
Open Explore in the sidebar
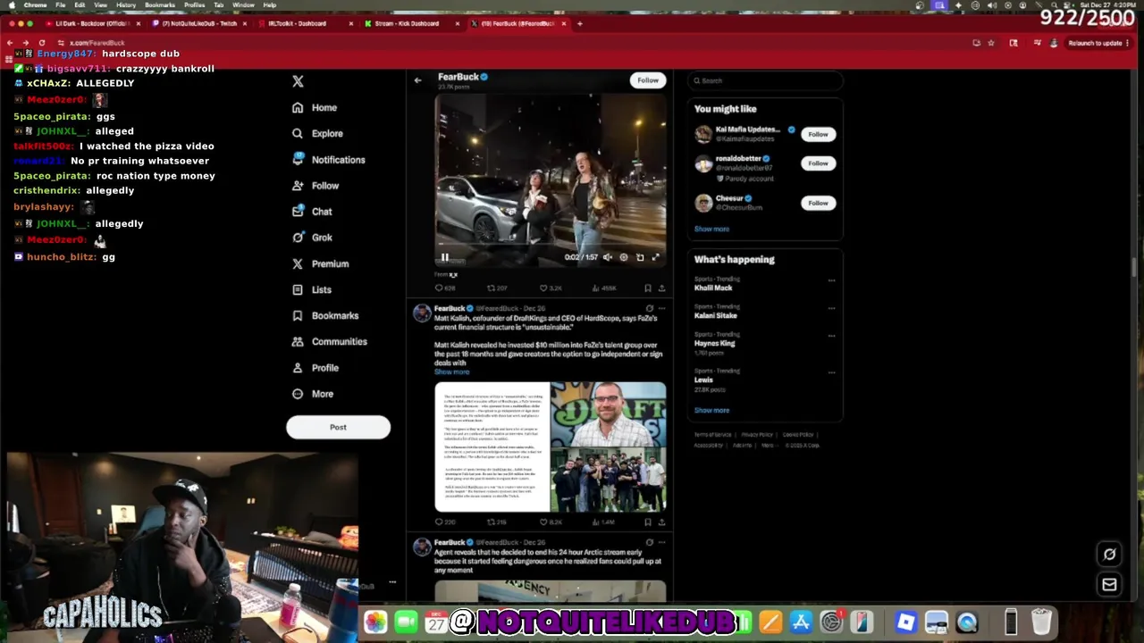click(x=317, y=133)
